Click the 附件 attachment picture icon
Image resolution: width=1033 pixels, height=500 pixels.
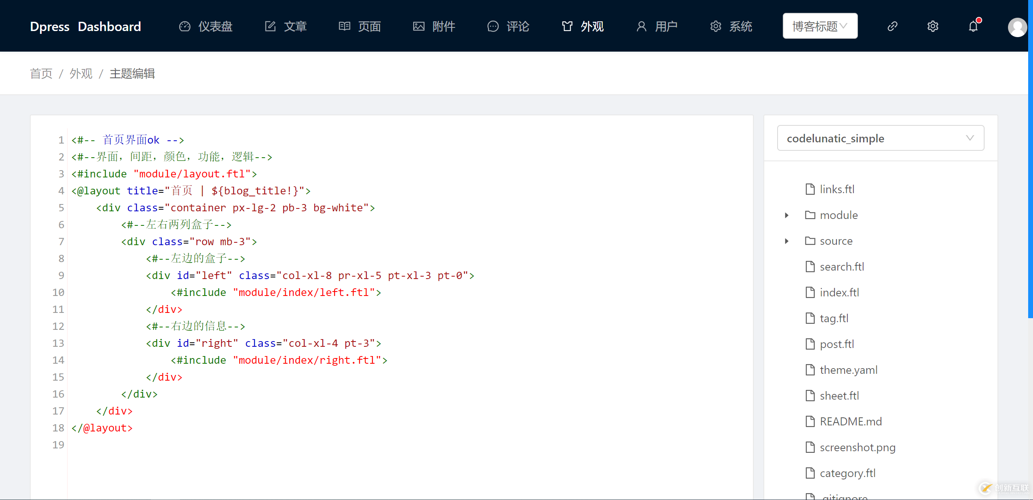[418, 27]
